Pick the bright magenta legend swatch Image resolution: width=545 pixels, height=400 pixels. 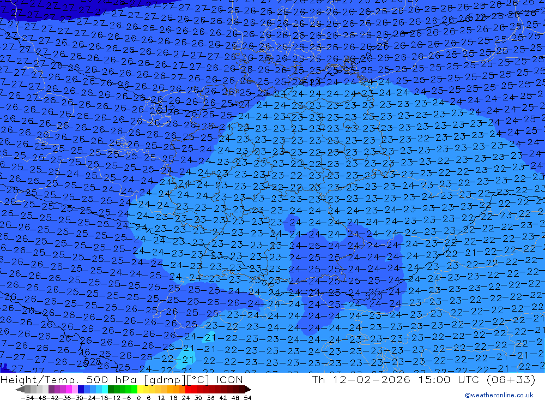point(69,390)
